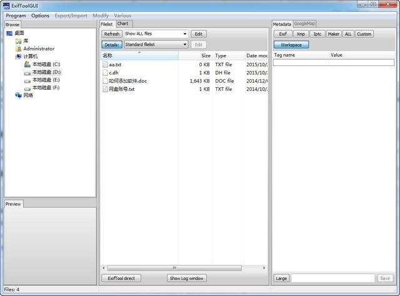Click the c.dh file icon

tap(105, 73)
